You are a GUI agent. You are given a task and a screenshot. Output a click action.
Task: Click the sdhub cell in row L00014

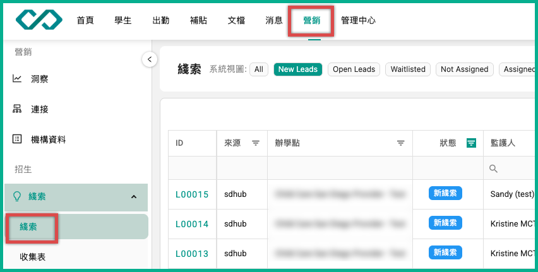(236, 223)
